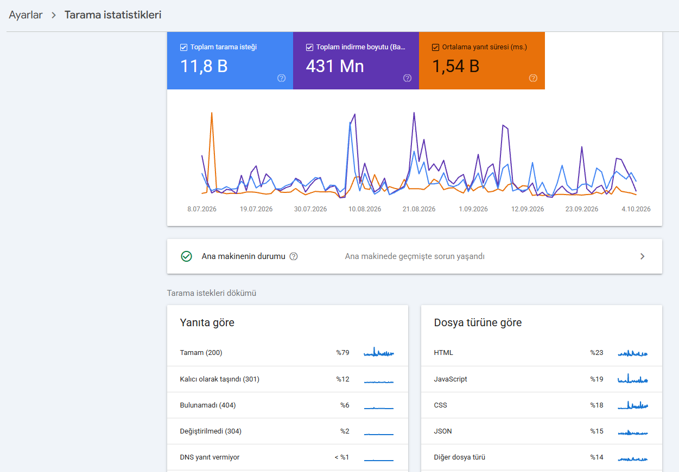Open DNS yanıt vermiyor row

(288, 457)
